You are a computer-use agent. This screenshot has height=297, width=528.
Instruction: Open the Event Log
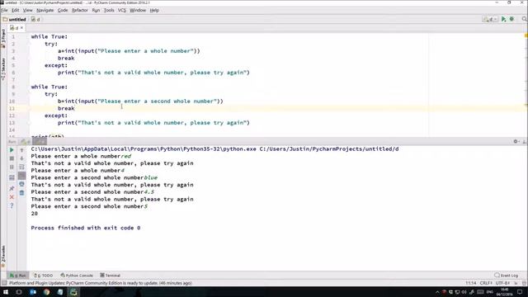pyautogui.click(x=506, y=275)
